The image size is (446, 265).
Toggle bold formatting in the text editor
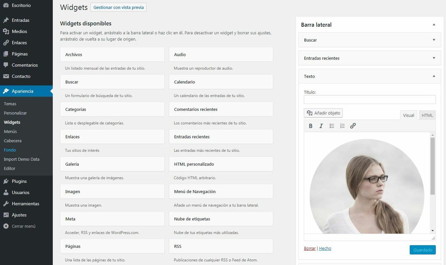(x=311, y=126)
